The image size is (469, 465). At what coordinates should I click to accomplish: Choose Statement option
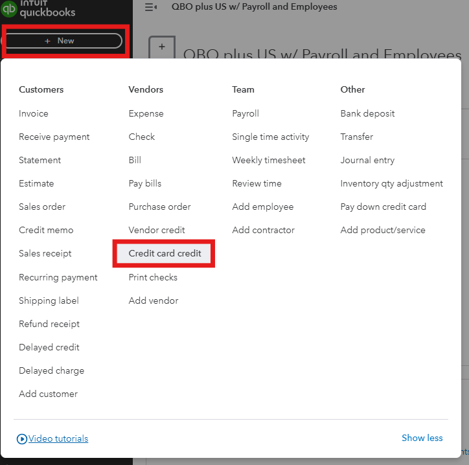point(40,160)
